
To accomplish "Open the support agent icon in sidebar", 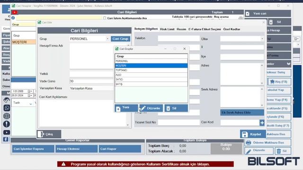I will [x=7, y=100].
